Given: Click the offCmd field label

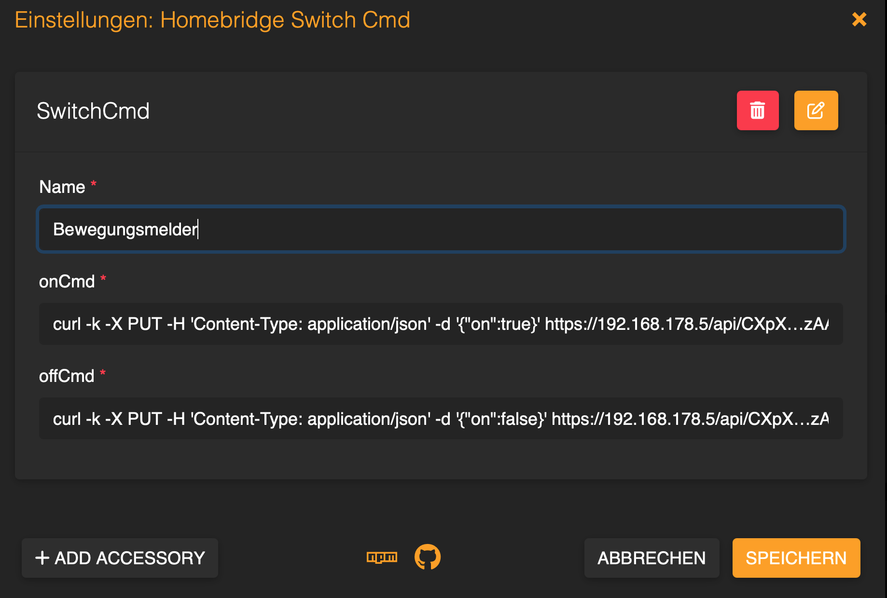Looking at the screenshot, I should tap(67, 376).
